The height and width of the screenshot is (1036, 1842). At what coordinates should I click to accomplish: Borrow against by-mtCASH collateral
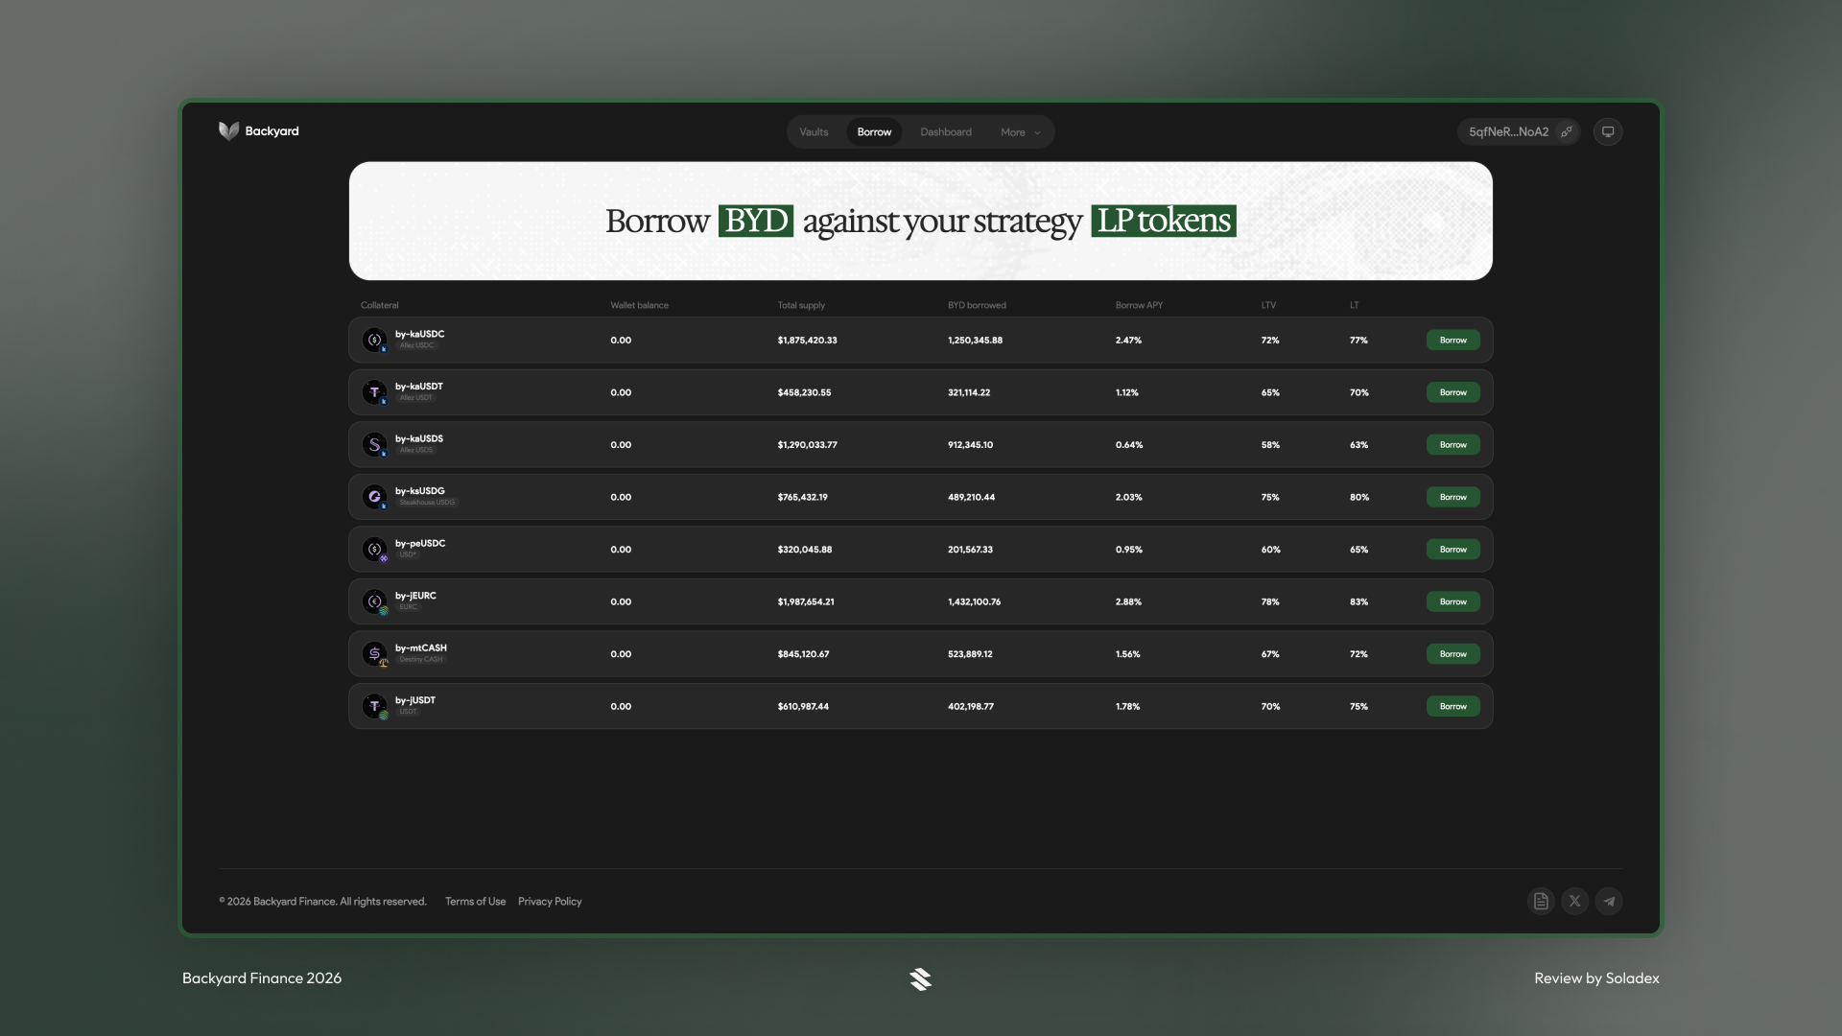pos(1452,653)
